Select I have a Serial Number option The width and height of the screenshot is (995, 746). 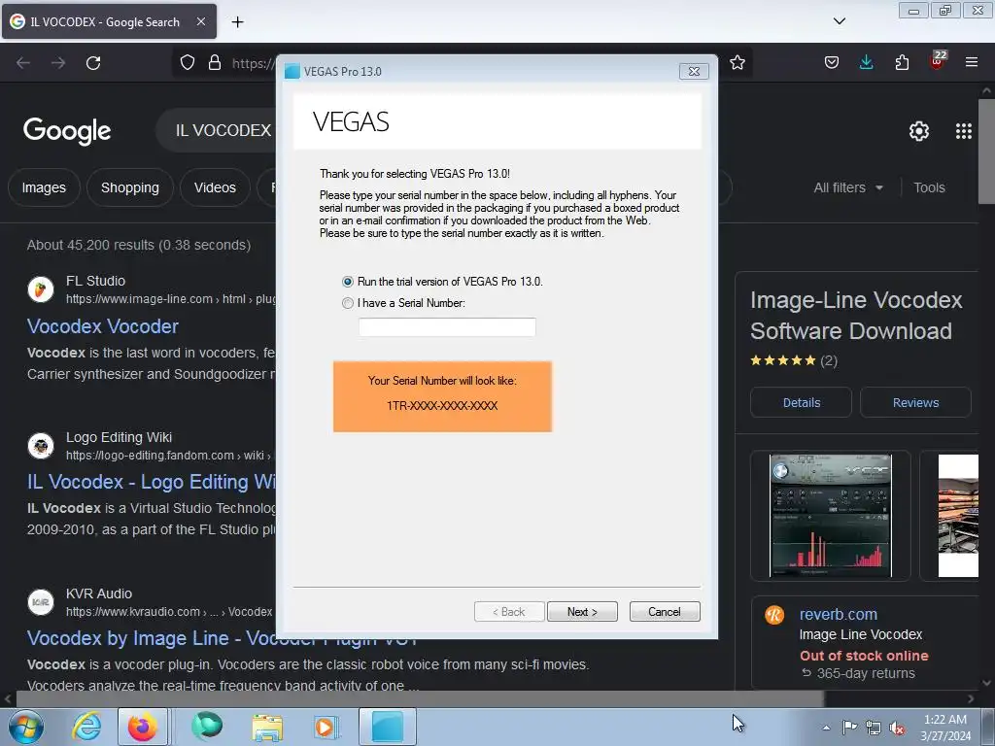pyautogui.click(x=348, y=303)
